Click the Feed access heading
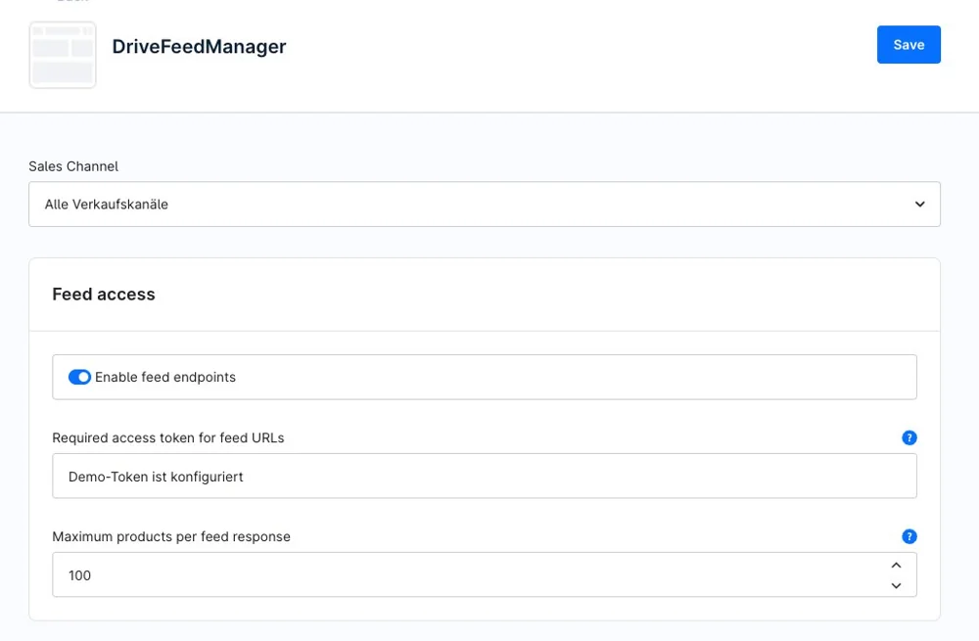The width and height of the screenshot is (979, 641). pos(104,294)
